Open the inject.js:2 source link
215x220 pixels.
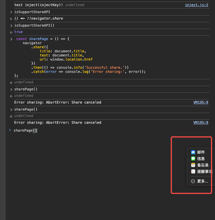[196, 5]
